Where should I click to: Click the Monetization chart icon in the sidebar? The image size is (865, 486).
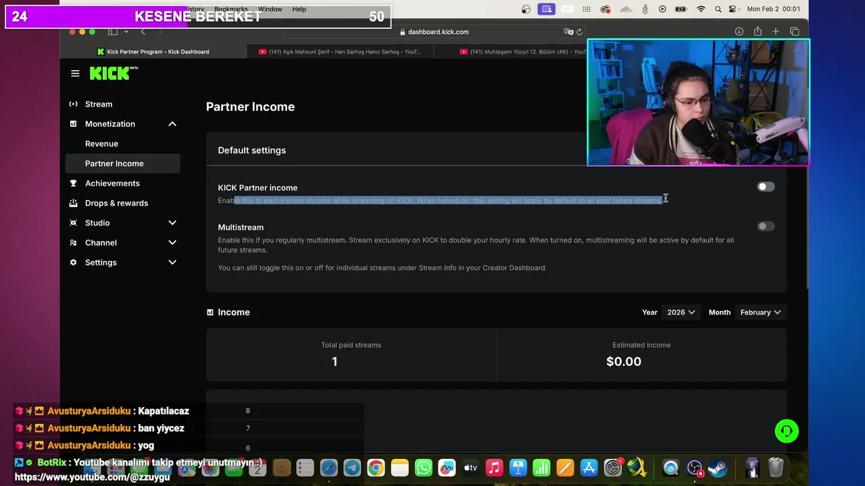coord(73,124)
